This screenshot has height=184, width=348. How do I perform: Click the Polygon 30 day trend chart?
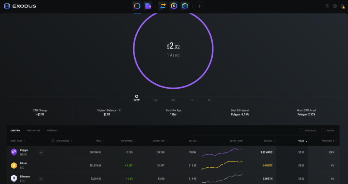pos(222,152)
